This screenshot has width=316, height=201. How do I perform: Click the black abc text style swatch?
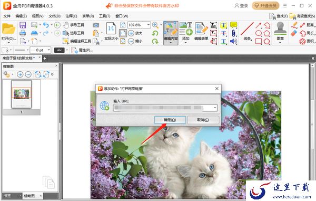(x=59, y=50)
